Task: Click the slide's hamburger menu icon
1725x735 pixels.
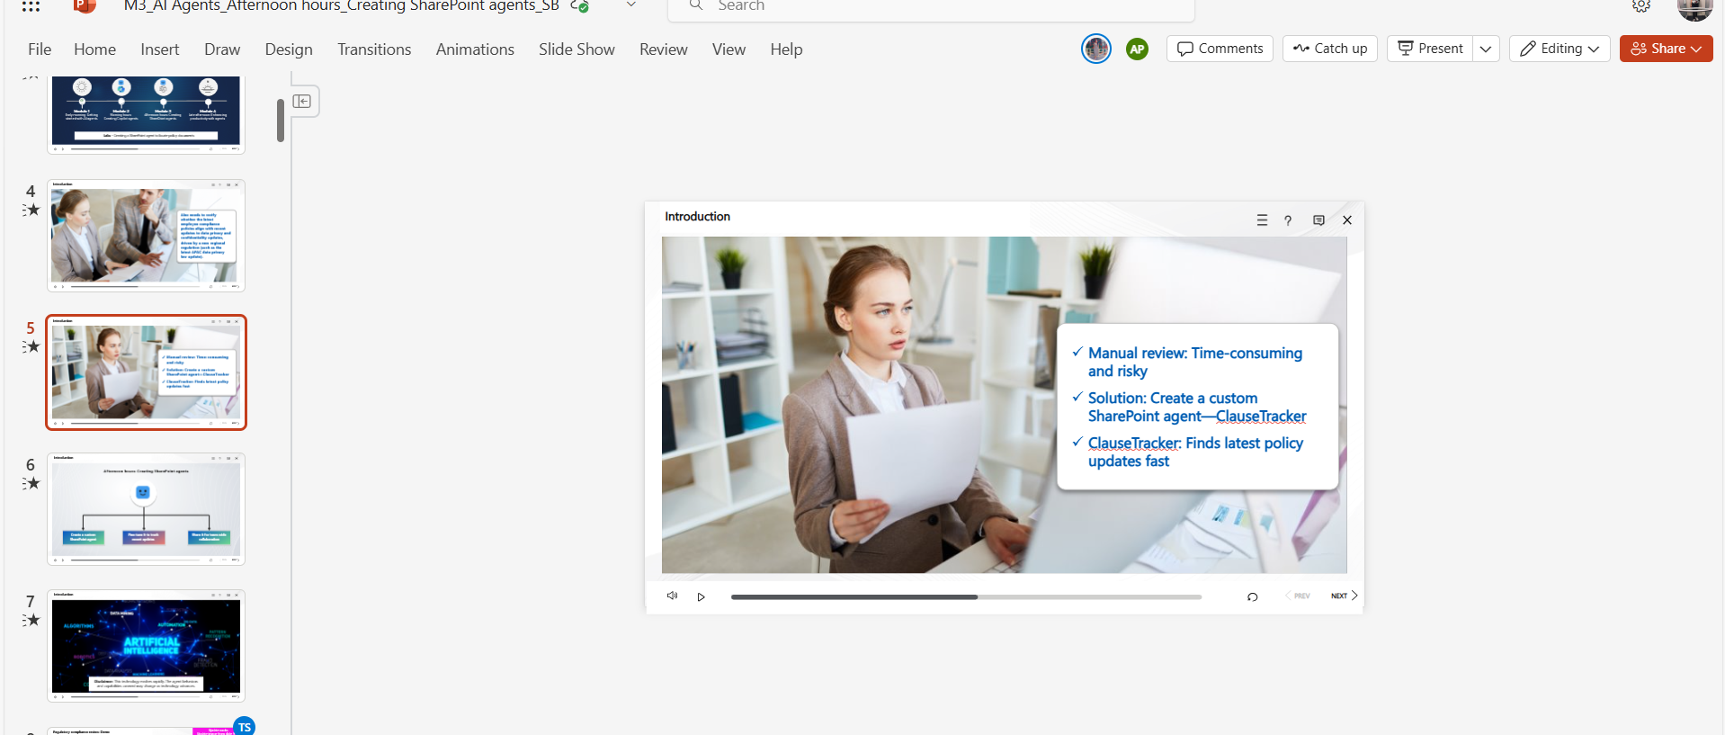Action: [1262, 220]
